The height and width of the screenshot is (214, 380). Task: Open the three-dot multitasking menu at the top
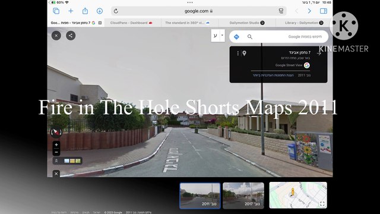190,2
